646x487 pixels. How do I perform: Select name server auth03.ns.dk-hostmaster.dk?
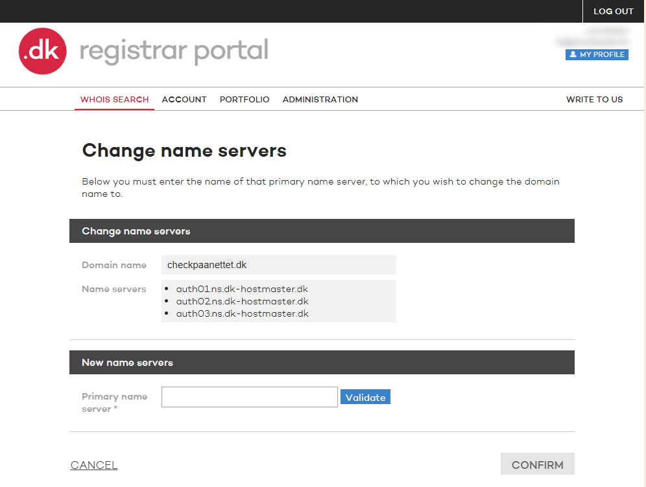coord(242,313)
